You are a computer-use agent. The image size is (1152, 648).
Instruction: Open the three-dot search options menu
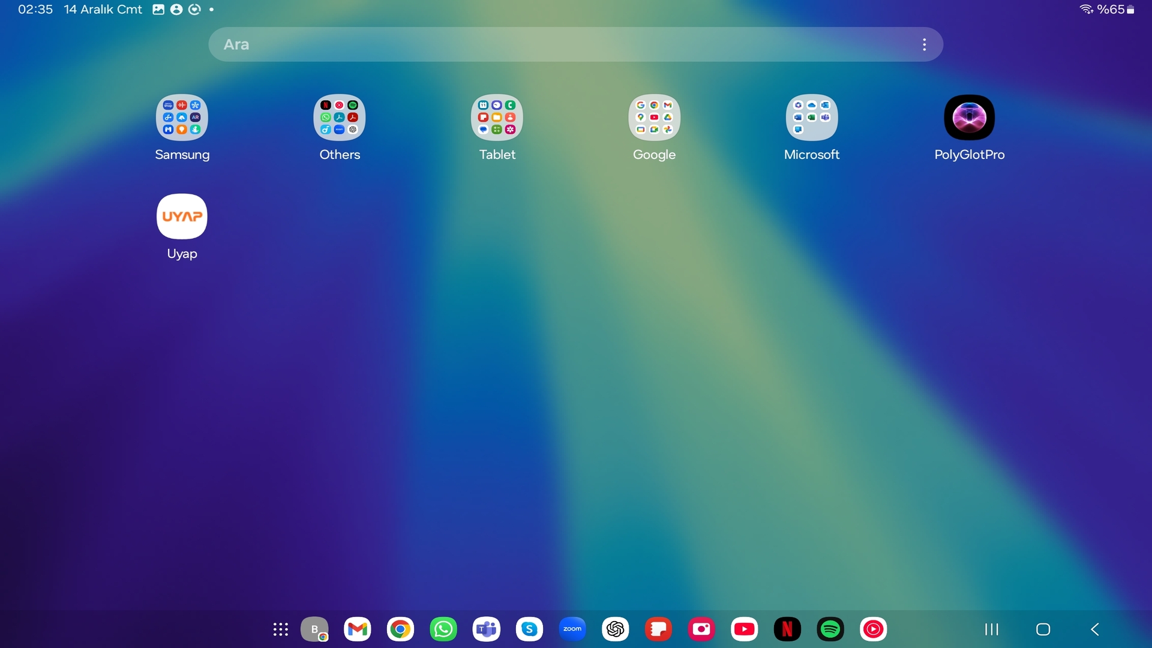[925, 44]
